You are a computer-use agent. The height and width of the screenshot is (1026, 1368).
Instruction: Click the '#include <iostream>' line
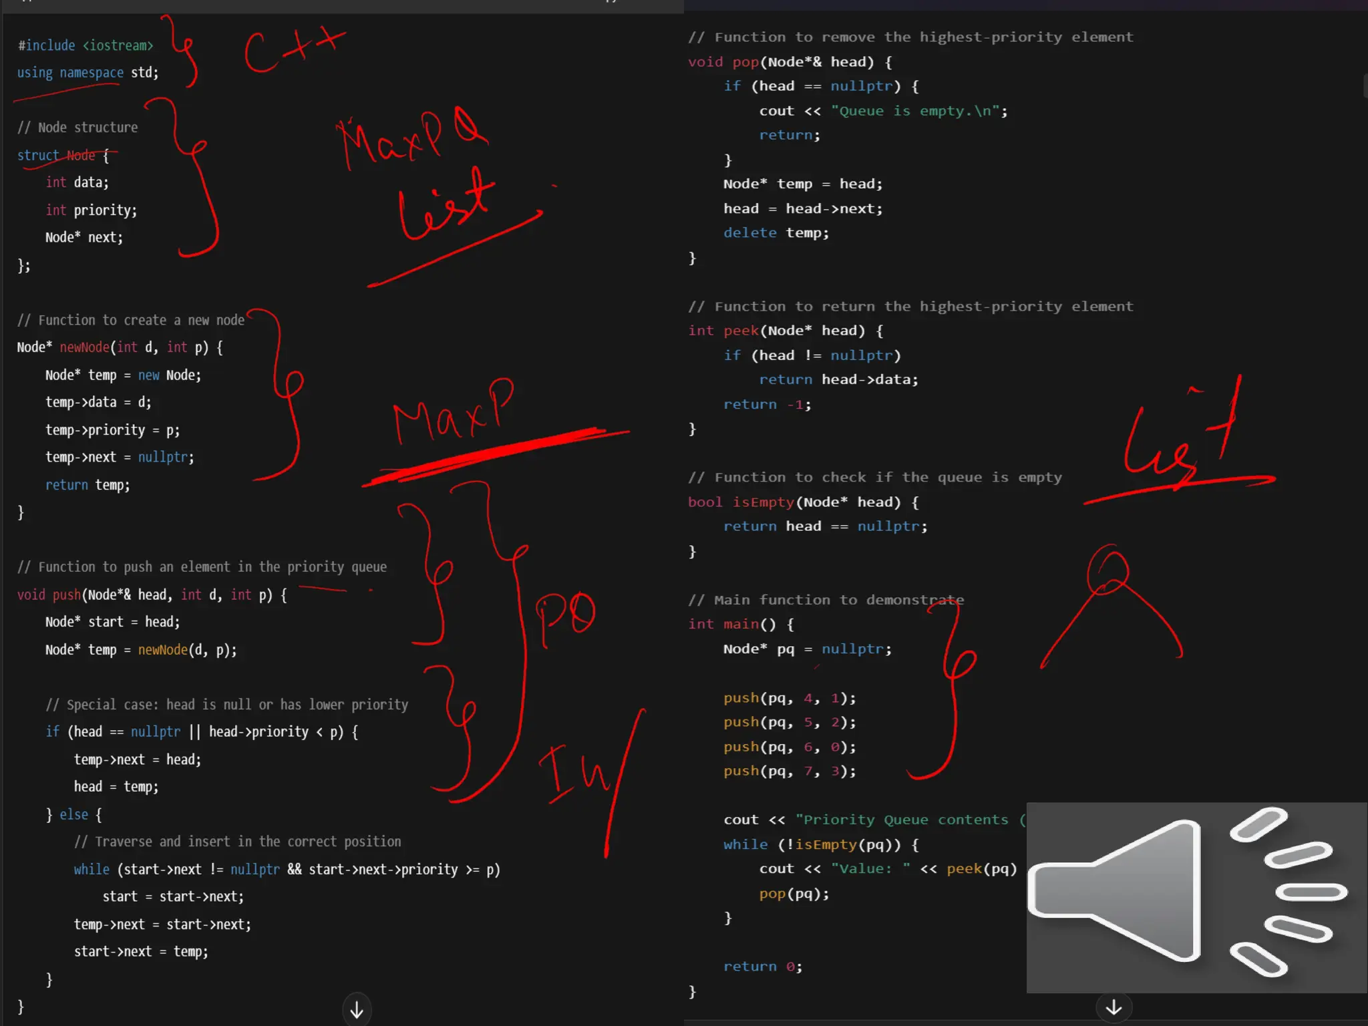(x=85, y=45)
